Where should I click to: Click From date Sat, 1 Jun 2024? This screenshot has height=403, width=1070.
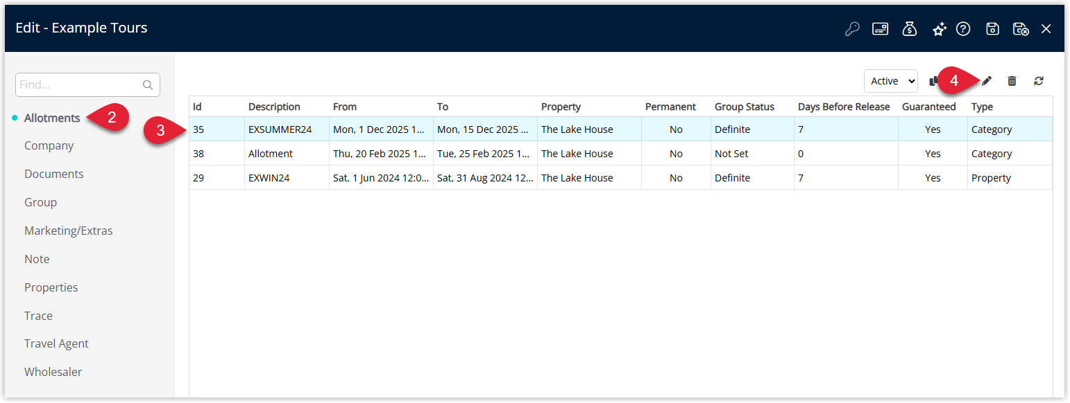pos(381,178)
